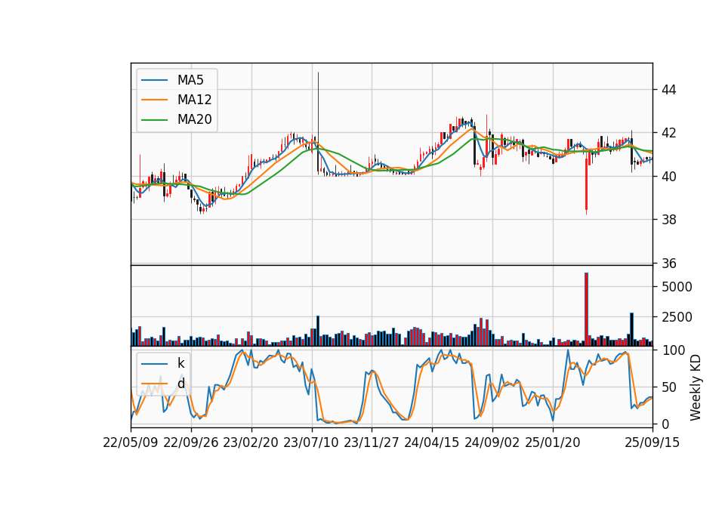Click the MA12 legend label
The image size is (725, 521).
[194, 100]
